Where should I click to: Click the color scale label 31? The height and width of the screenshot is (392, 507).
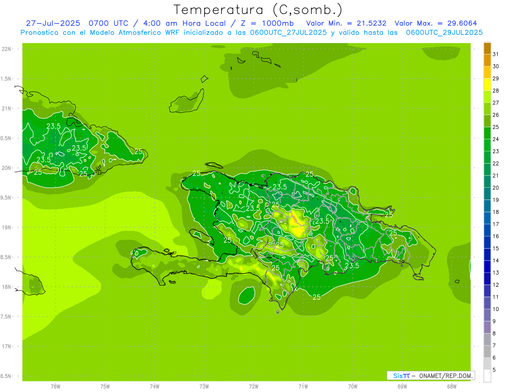click(x=496, y=54)
